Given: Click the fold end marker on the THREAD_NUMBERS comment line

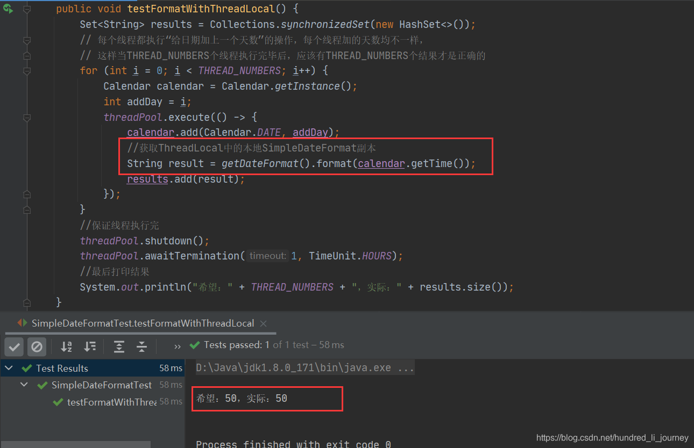Looking at the screenshot, I should pos(26,55).
